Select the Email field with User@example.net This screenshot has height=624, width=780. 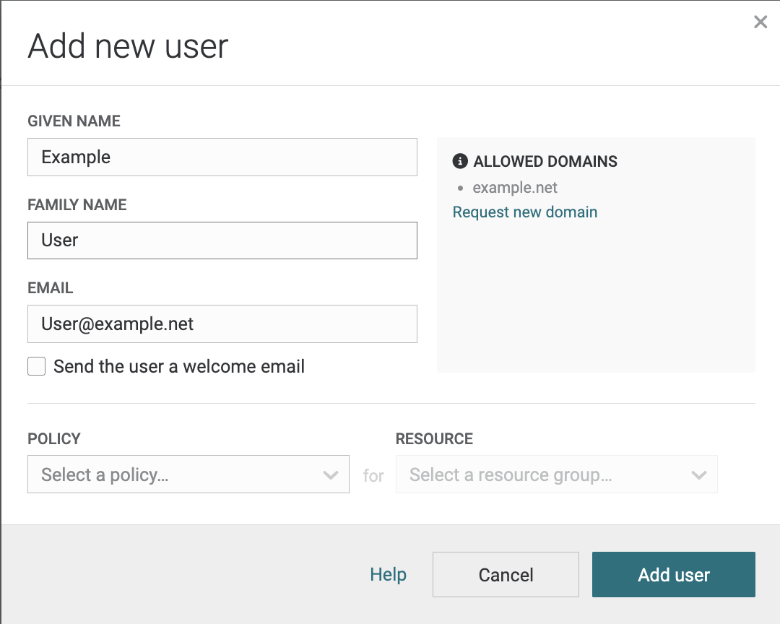[x=222, y=324]
